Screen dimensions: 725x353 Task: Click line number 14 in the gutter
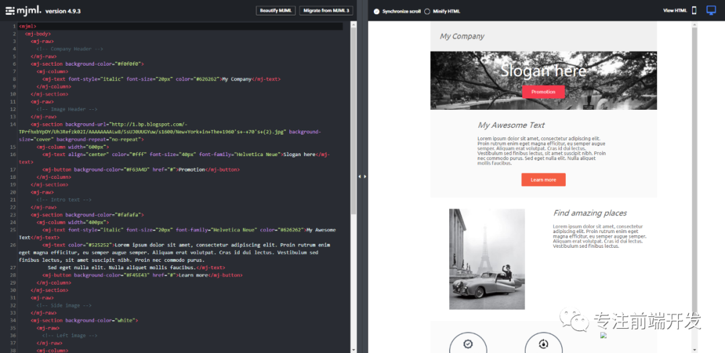click(x=13, y=124)
